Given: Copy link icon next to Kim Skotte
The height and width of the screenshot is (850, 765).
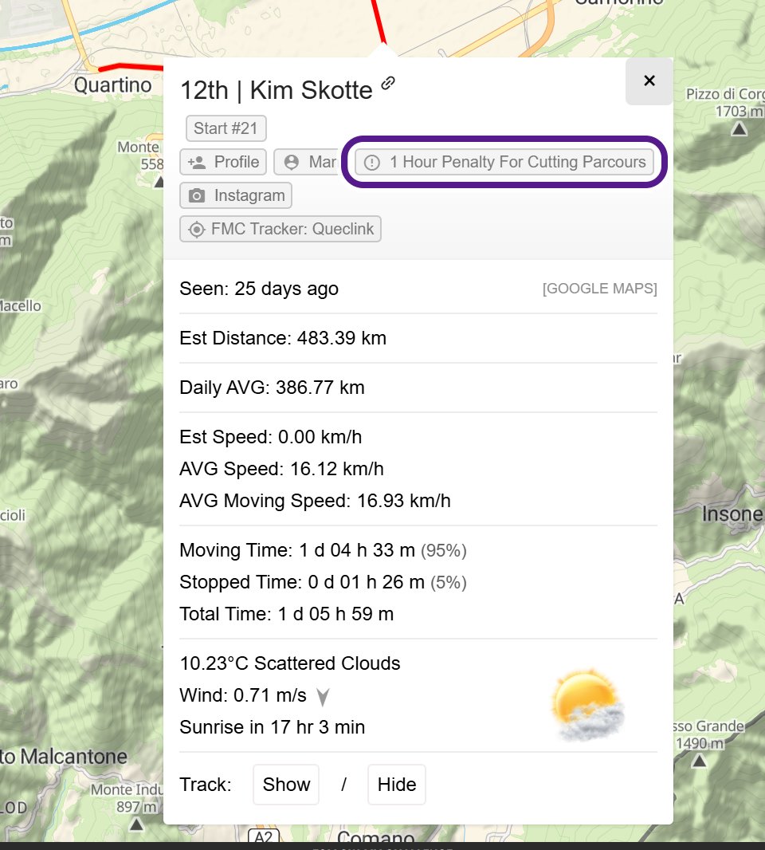Looking at the screenshot, I should coord(388,83).
